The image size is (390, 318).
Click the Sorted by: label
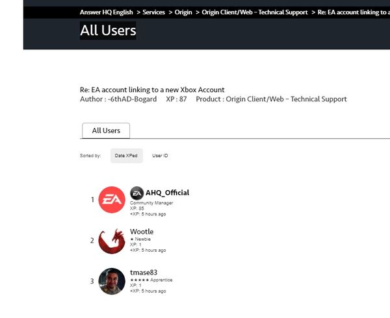pos(90,156)
